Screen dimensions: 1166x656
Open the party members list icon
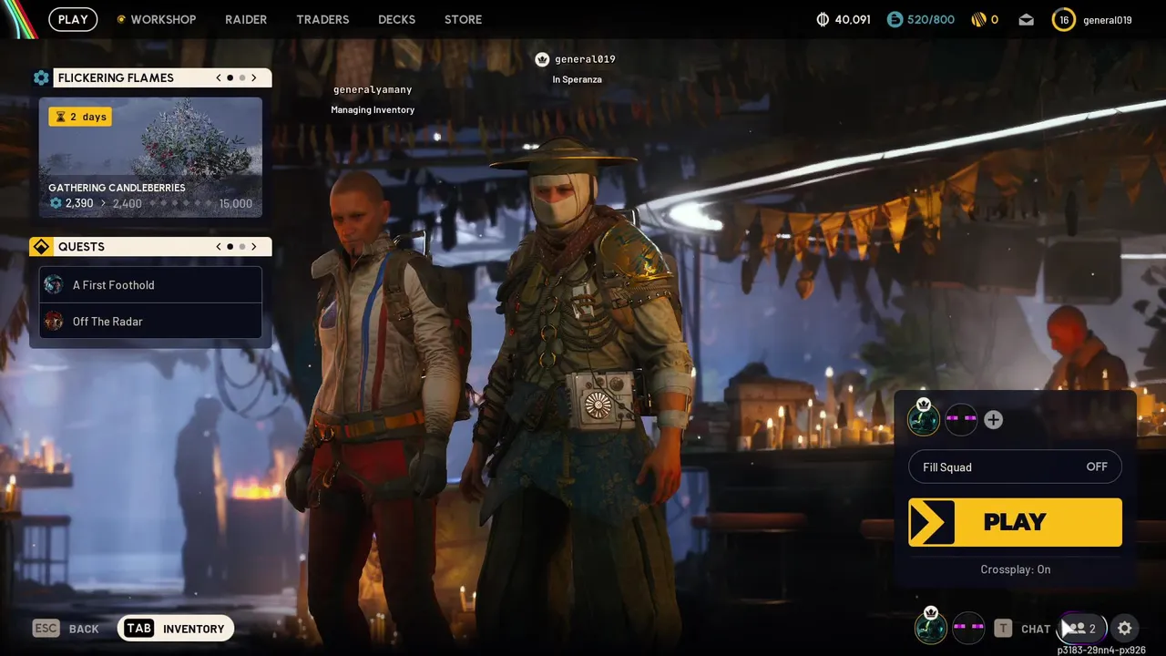[1083, 628]
